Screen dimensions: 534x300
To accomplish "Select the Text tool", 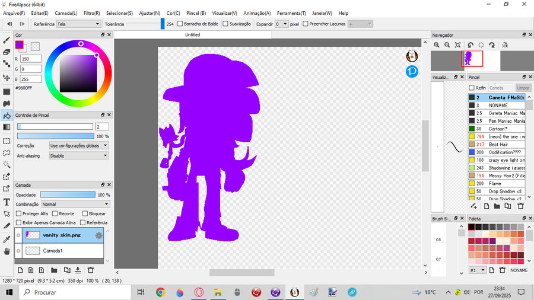I will click(7, 202).
